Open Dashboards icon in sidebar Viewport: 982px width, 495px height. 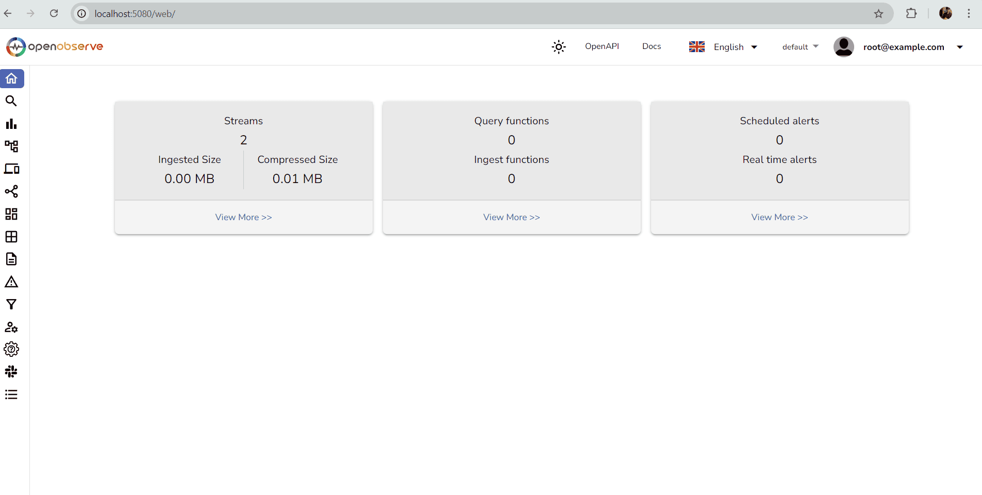tap(11, 214)
